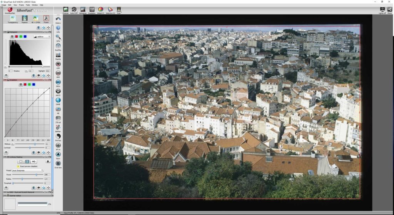394x215 pixels.
Task: Open the GANE grain elimination tool
Action: click(58, 100)
